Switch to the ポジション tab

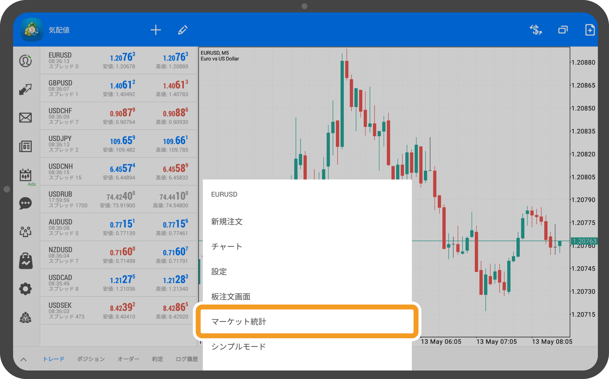pos(91,359)
